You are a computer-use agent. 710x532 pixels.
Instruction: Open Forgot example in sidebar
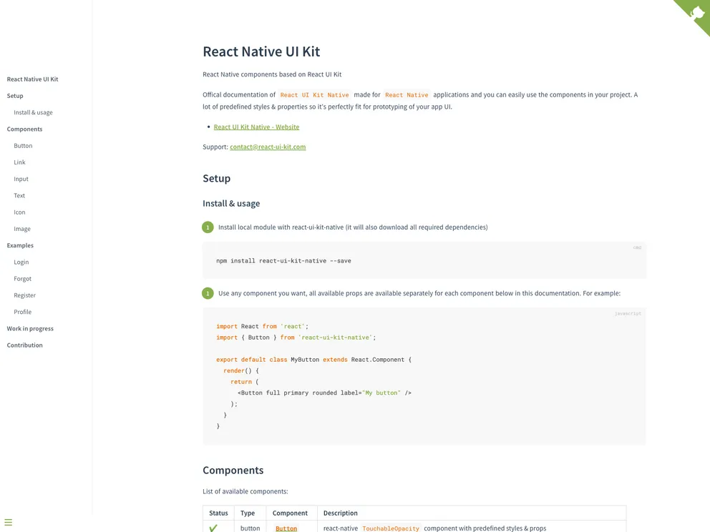click(22, 279)
